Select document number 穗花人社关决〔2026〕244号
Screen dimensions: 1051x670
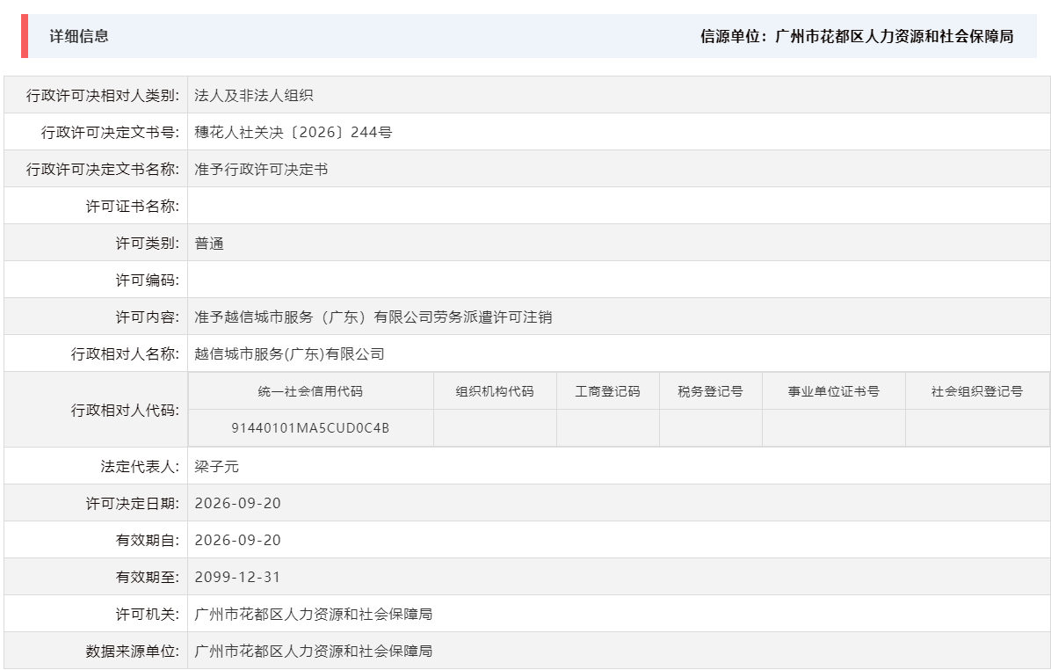click(x=294, y=132)
